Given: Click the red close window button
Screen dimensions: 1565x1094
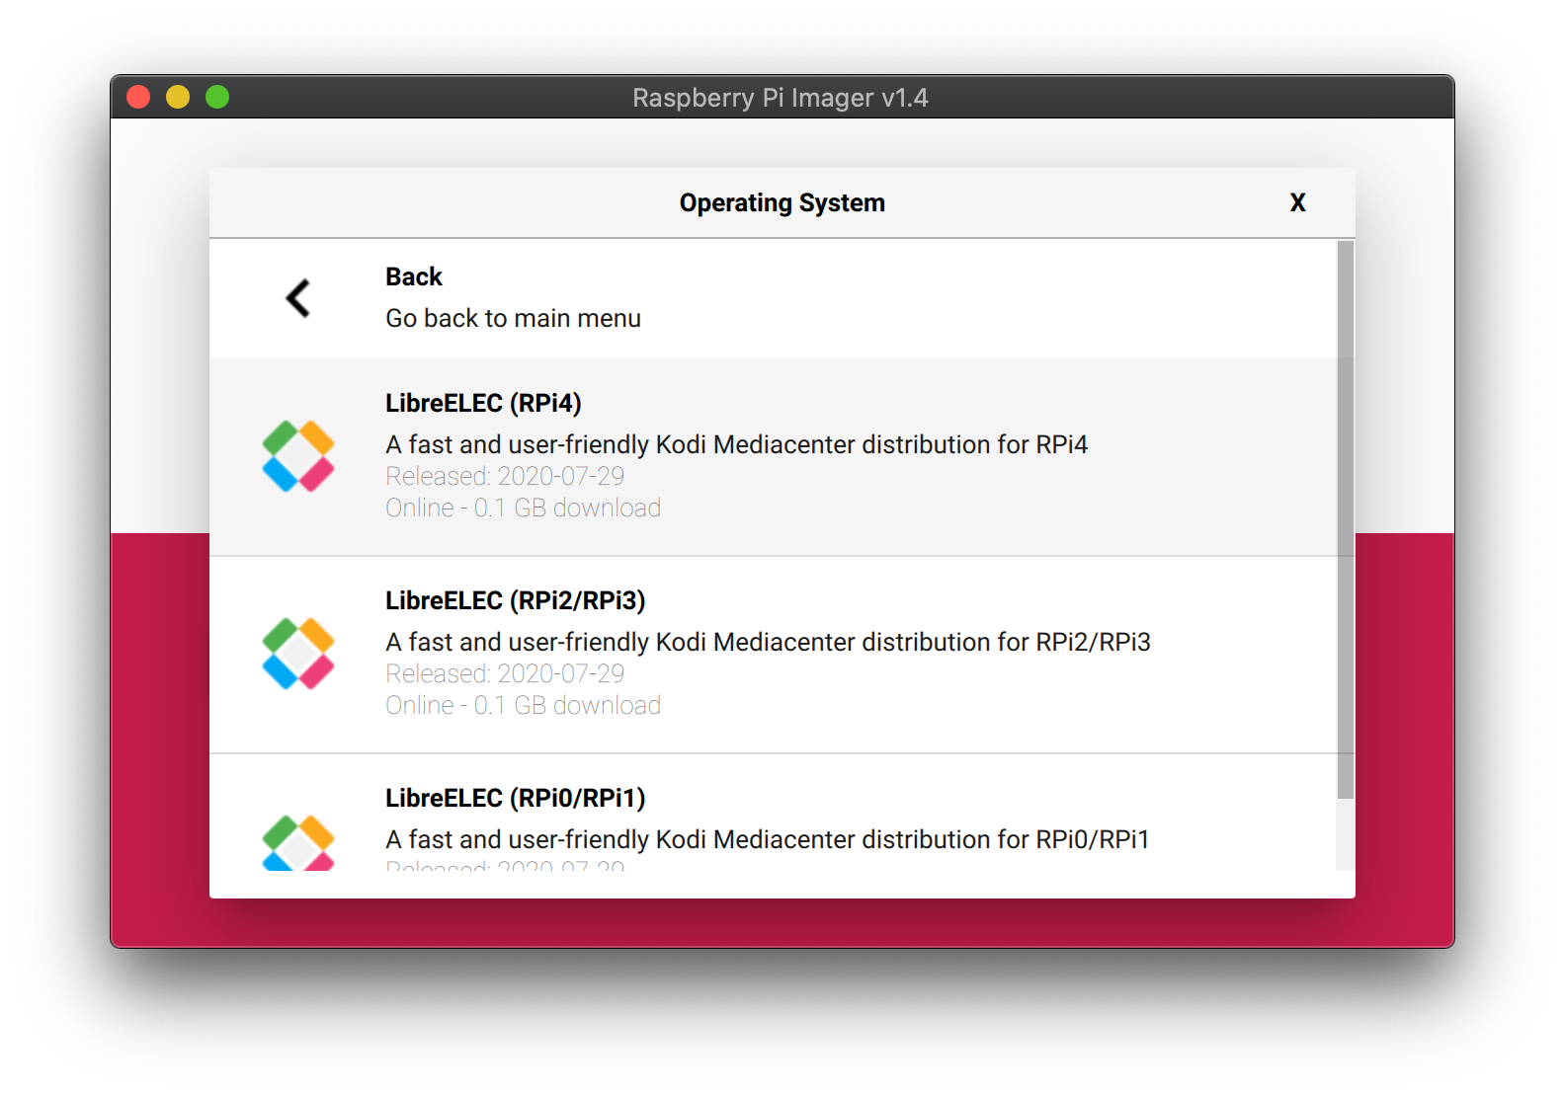Looking at the screenshot, I should (x=138, y=97).
